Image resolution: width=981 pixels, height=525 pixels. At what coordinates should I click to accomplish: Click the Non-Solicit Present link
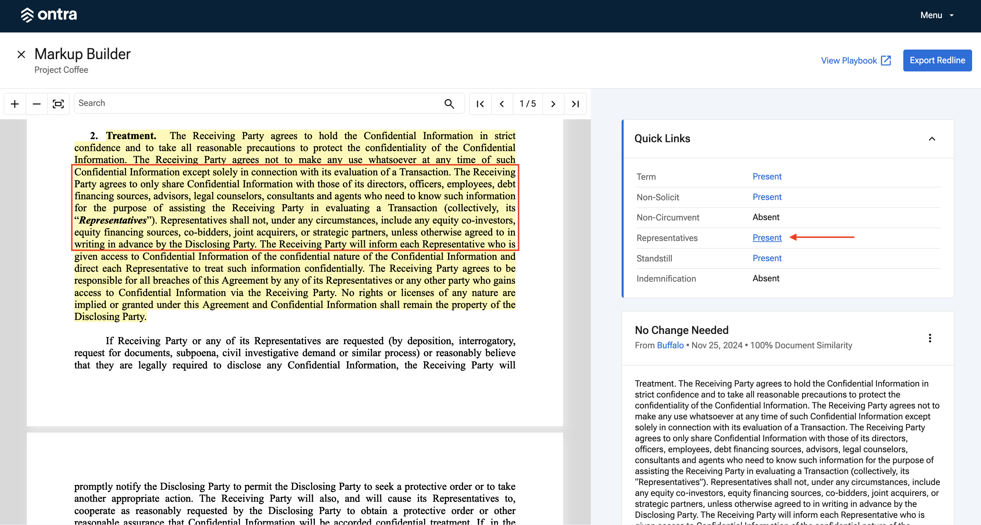point(767,197)
